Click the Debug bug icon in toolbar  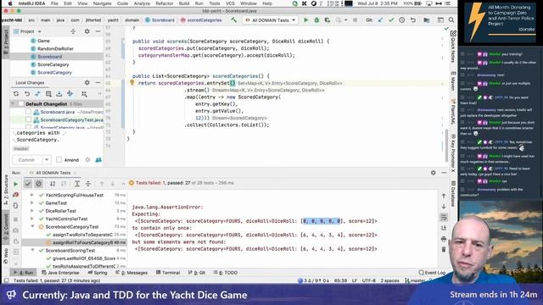point(316,20)
